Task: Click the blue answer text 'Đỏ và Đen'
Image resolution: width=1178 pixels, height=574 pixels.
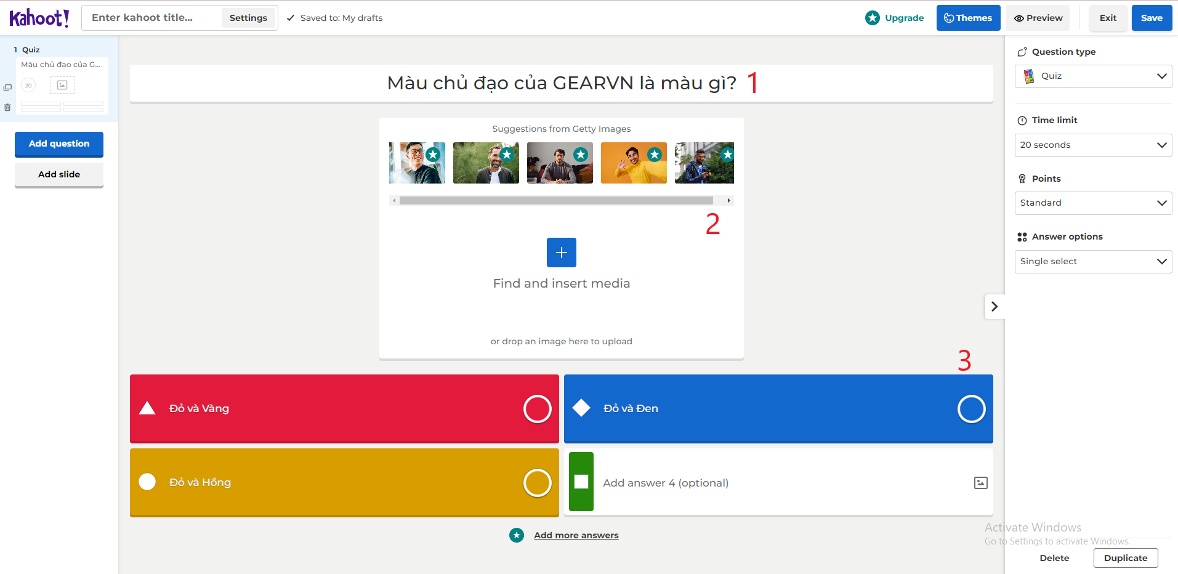Action: pos(631,408)
